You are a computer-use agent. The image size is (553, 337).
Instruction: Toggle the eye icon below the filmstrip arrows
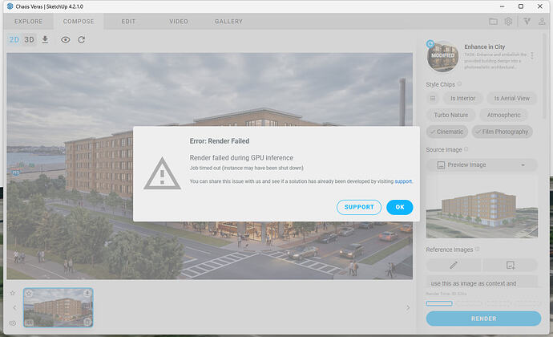click(13, 323)
